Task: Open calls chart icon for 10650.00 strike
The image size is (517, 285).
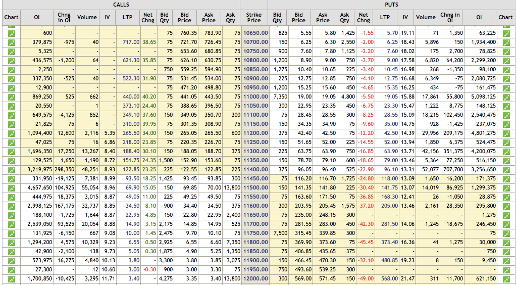Action: [12, 33]
